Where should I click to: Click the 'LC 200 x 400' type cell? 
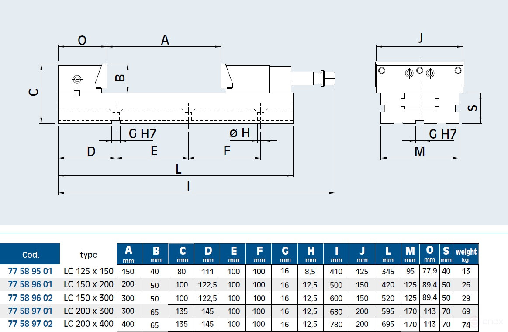88,324
